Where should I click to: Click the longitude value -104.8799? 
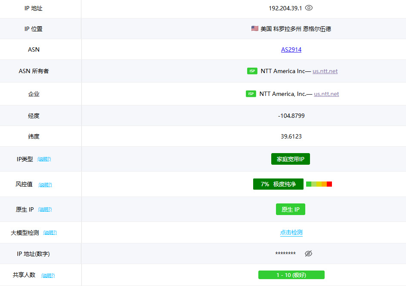point(291,116)
